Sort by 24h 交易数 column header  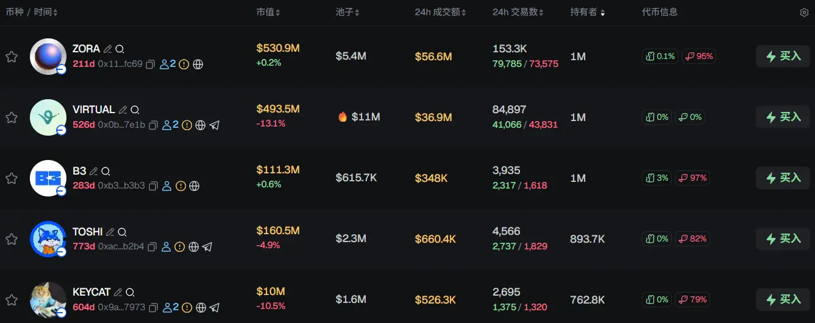pos(518,12)
